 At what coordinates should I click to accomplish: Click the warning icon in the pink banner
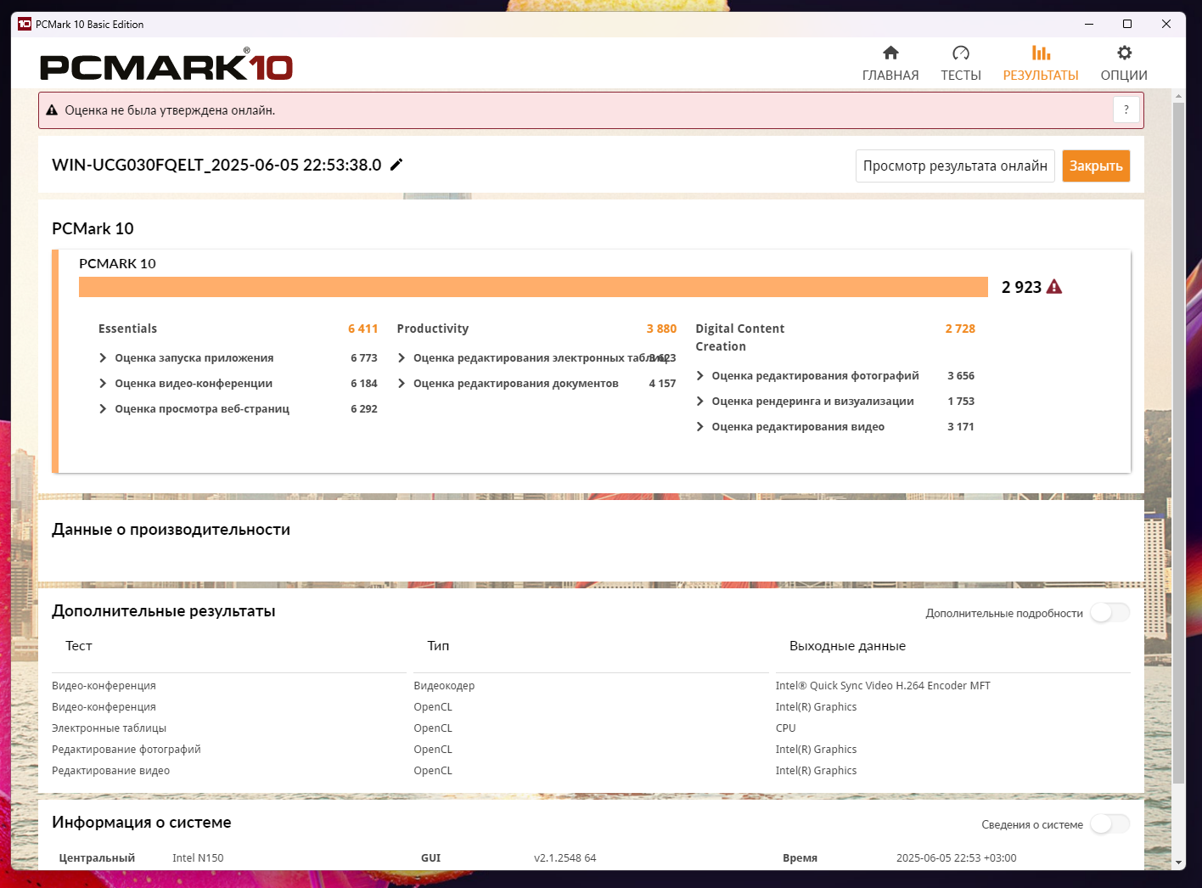(x=52, y=110)
